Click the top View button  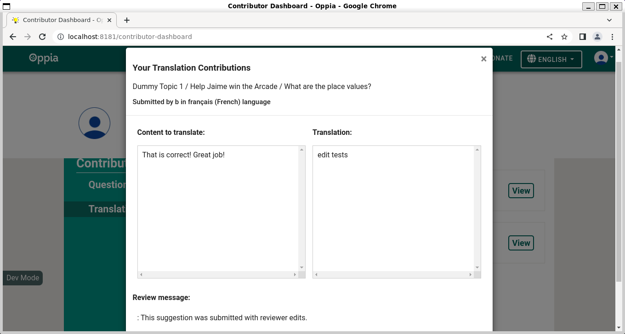pos(521,190)
